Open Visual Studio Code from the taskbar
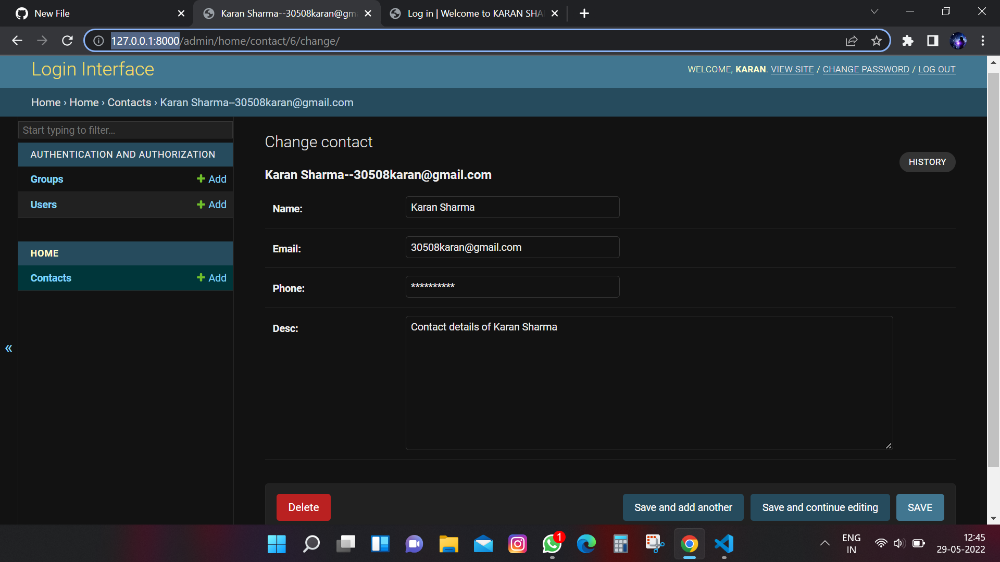 [723, 544]
